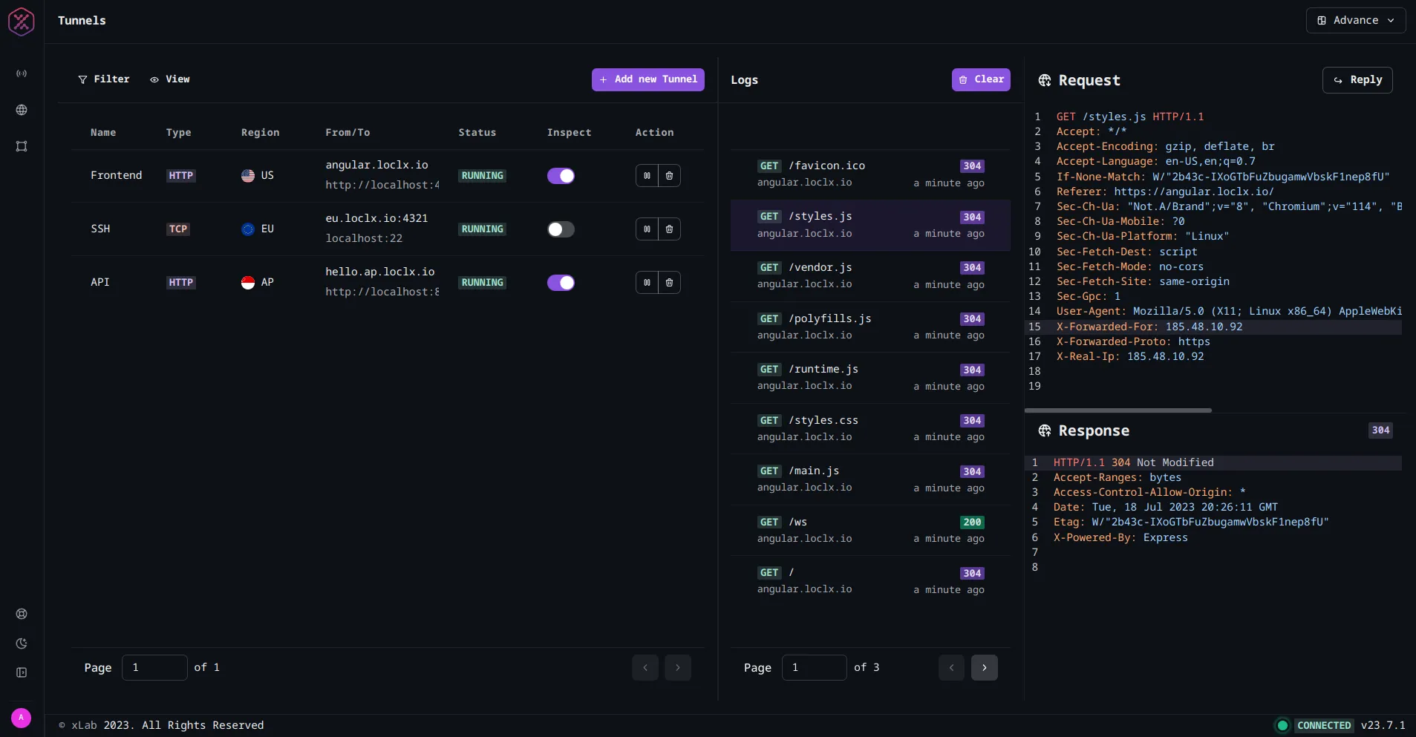The height and width of the screenshot is (737, 1416).
Task: Enable dark mode via moon icon
Action: 22,643
